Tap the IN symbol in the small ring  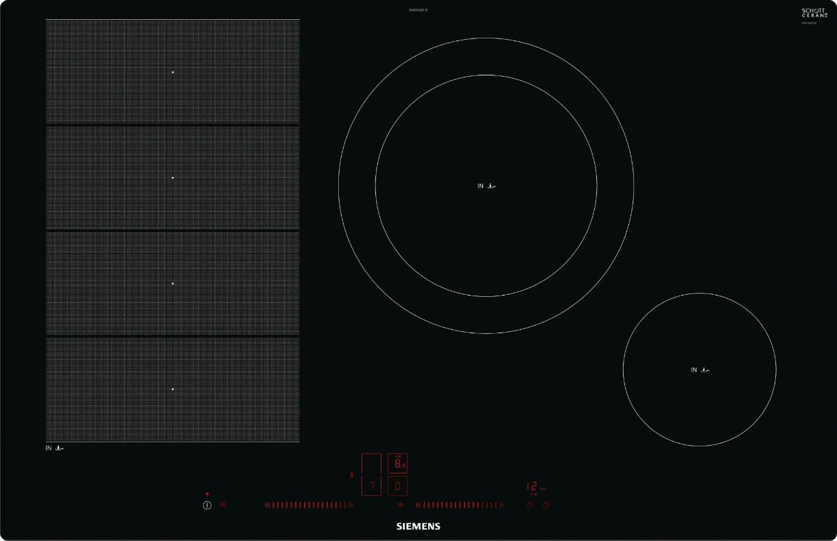coord(700,370)
